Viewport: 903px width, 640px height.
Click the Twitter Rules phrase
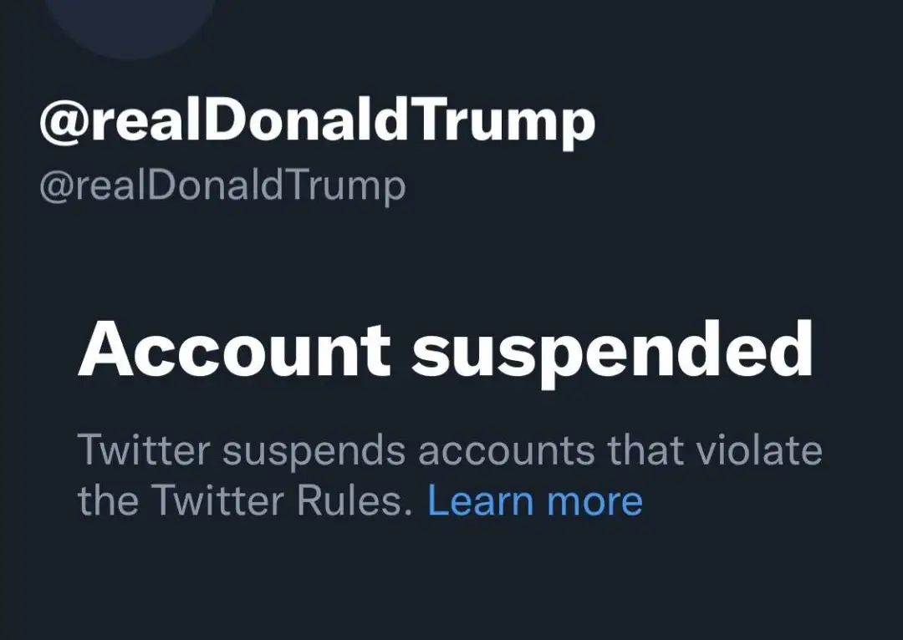pyautogui.click(x=283, y=500)
